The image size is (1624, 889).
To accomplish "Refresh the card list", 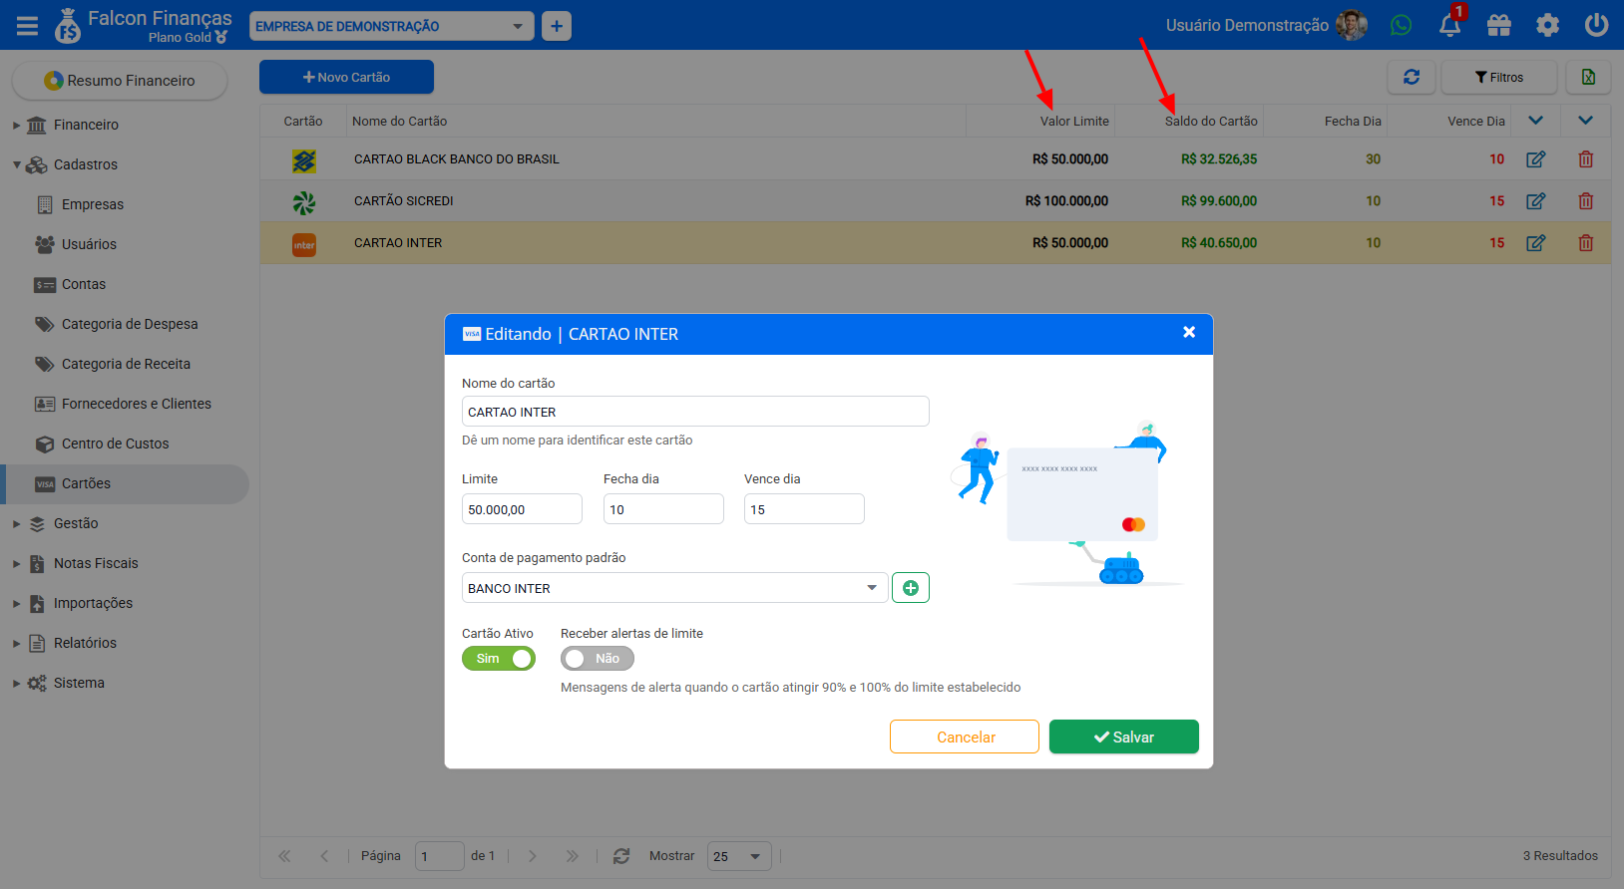I will [x=1412, y=77].
